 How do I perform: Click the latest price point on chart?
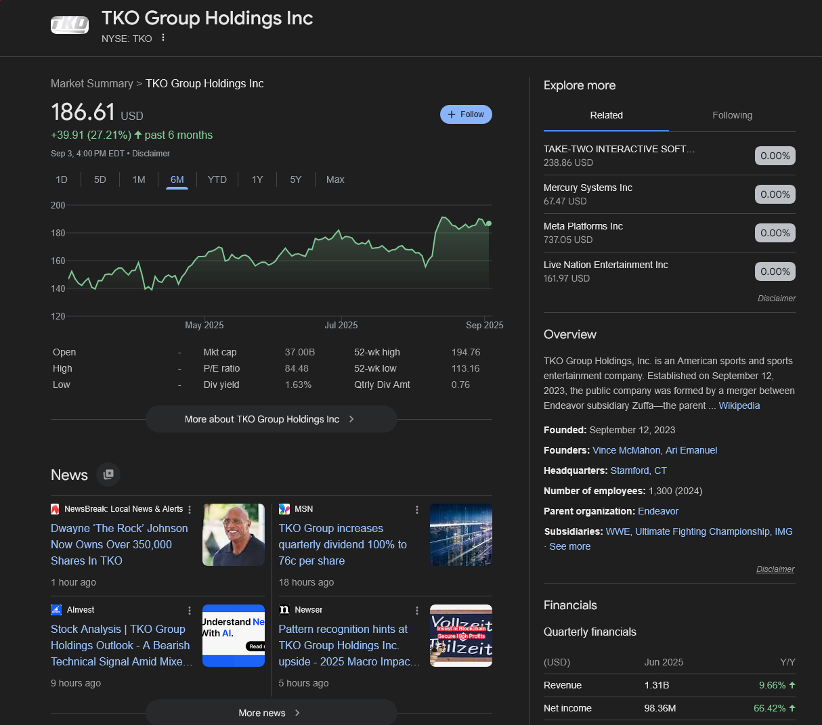(489, 223)
